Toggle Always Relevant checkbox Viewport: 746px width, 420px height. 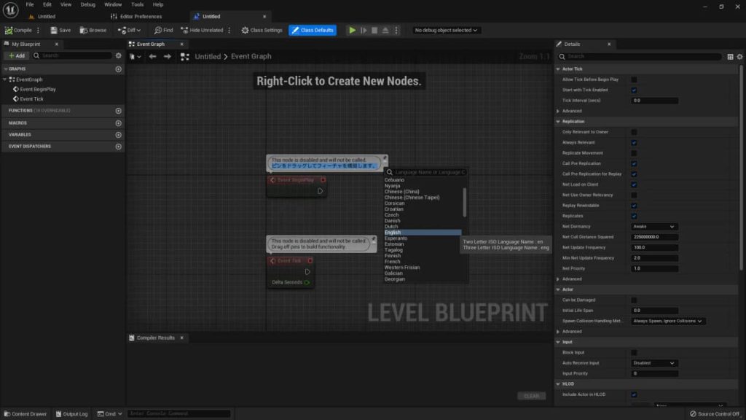[x=634, y=142]
